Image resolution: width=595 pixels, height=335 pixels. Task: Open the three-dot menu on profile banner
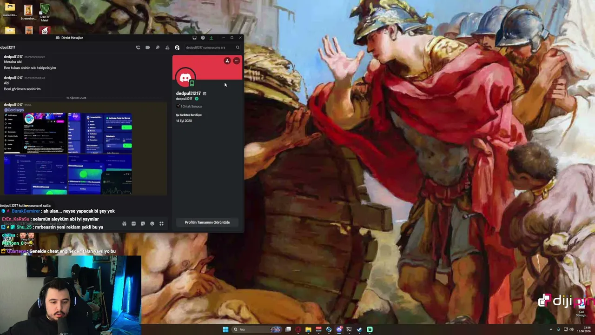click(x=237, y=61)
